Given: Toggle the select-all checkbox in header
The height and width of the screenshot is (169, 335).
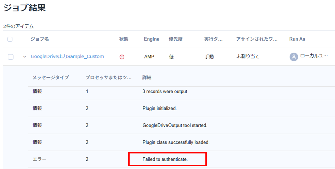Looking at the screenshot, I should pyautogui.click(x=10, y=39).
